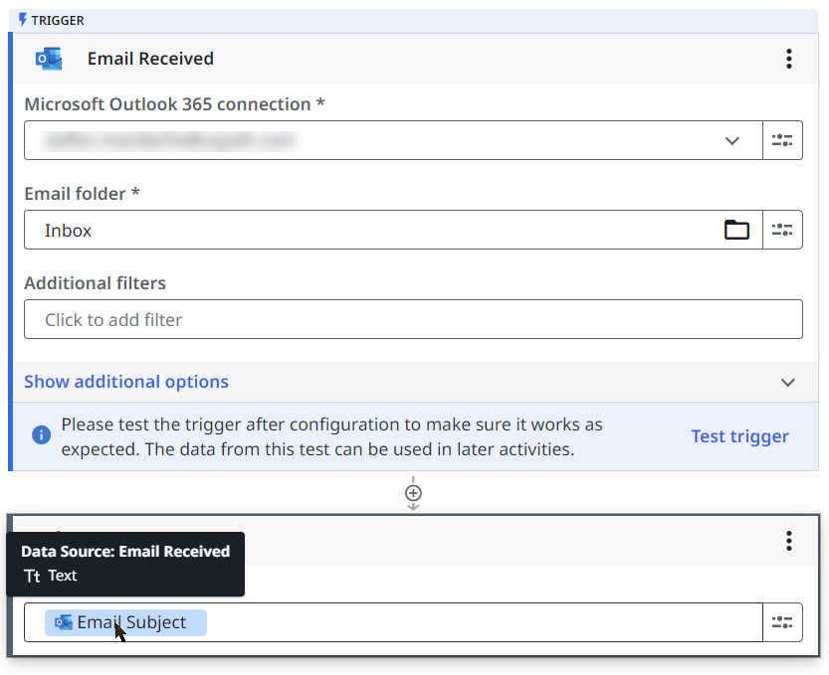Open three-dot menu on the lower activity card
829x675 pixels.
(x=788, y=541)
